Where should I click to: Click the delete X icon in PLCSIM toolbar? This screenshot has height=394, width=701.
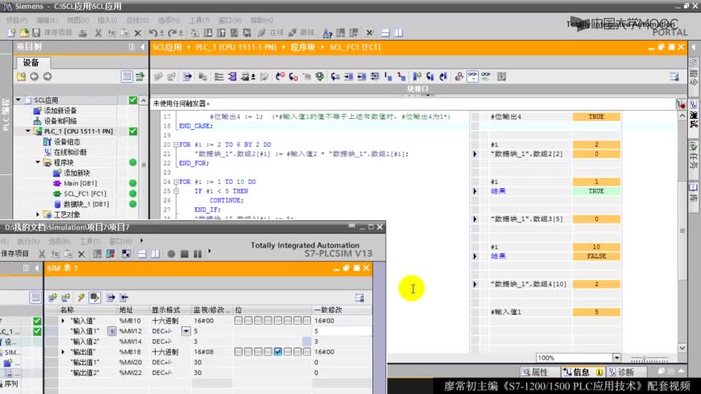point(81,254)
